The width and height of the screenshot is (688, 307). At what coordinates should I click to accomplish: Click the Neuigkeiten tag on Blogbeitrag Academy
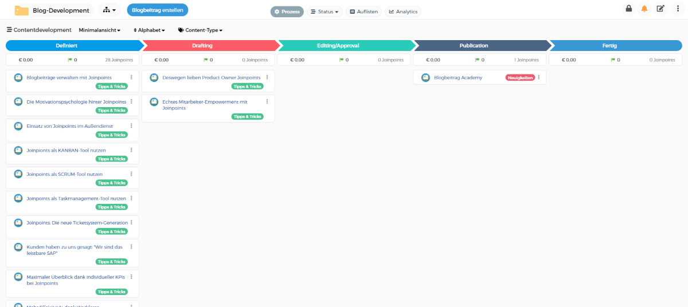tap(520, 77)
